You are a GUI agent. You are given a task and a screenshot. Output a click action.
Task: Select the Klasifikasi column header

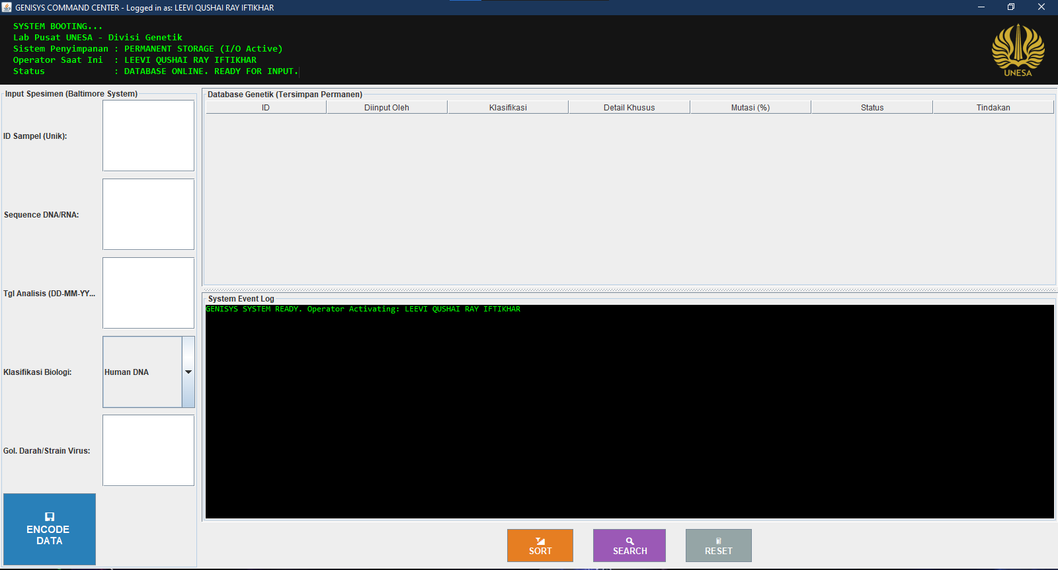[x=508, y=107]
